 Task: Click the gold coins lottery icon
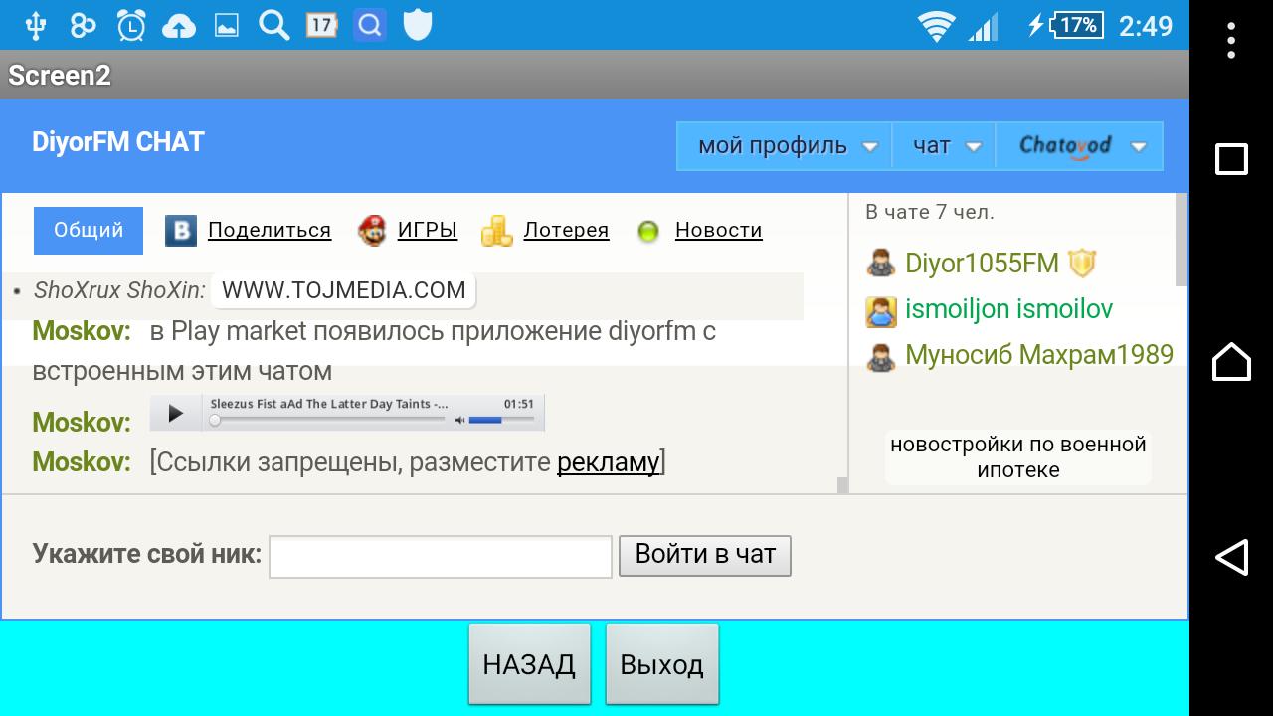(x=496, y=231)
